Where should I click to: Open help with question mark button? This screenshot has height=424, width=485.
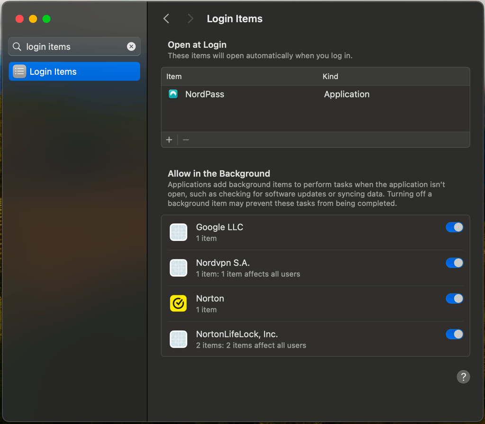463,377
